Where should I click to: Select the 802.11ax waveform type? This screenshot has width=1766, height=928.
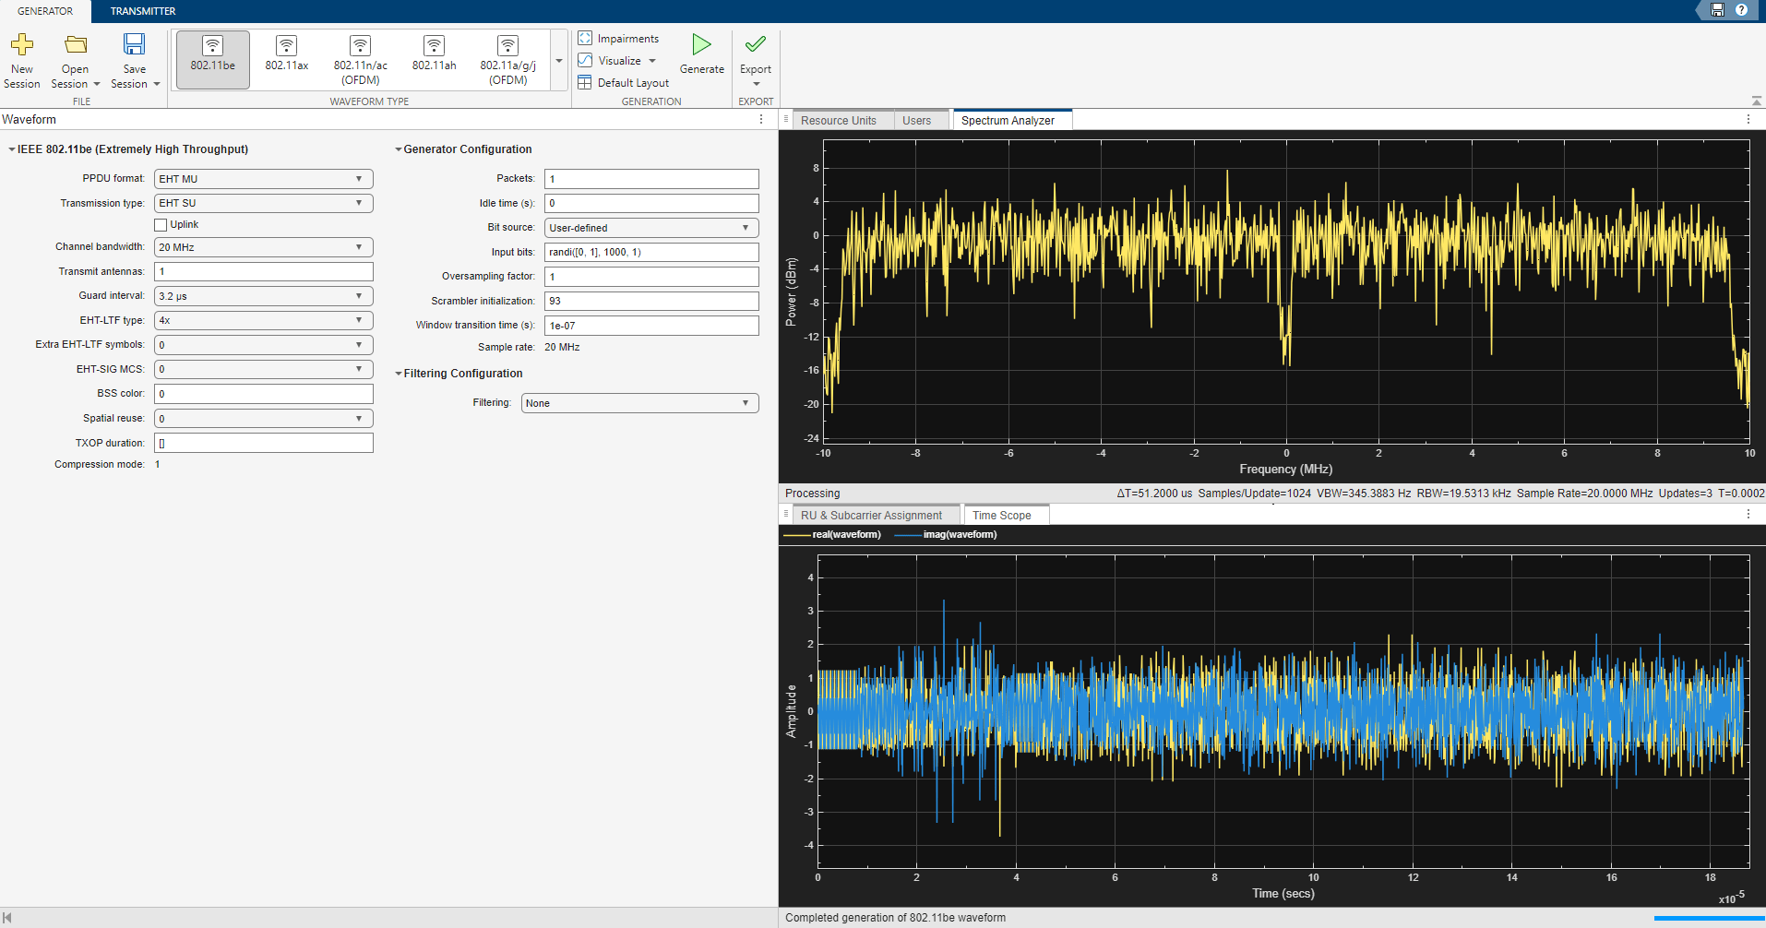287,54
